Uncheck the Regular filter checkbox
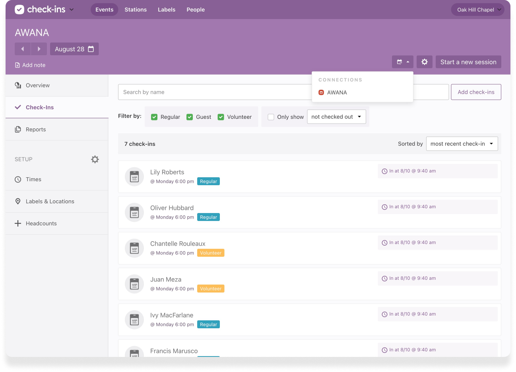 154,117
